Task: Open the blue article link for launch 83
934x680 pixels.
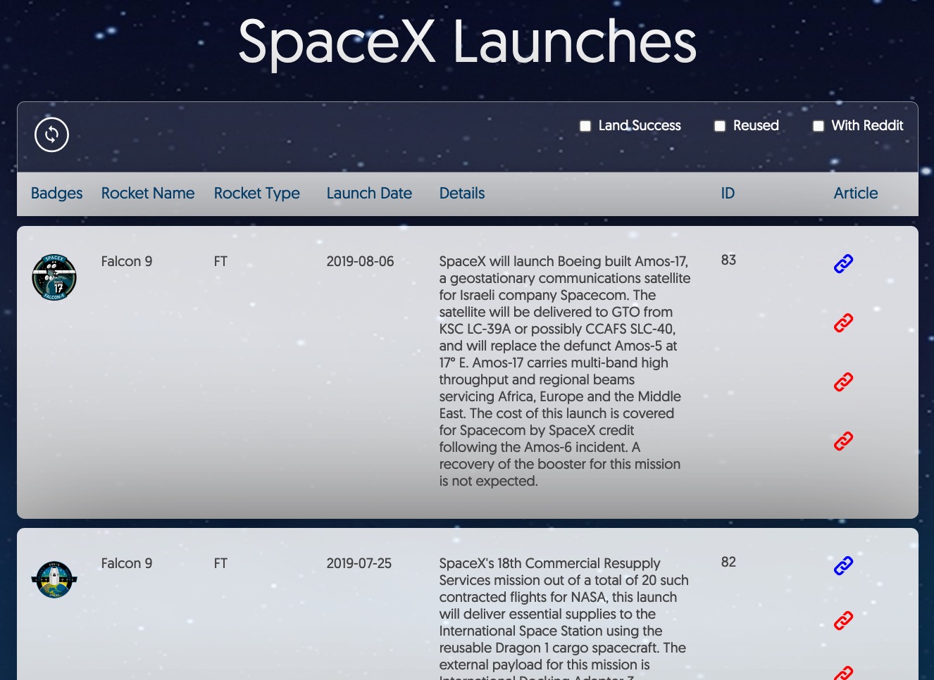Action: [x=843, y=263]
